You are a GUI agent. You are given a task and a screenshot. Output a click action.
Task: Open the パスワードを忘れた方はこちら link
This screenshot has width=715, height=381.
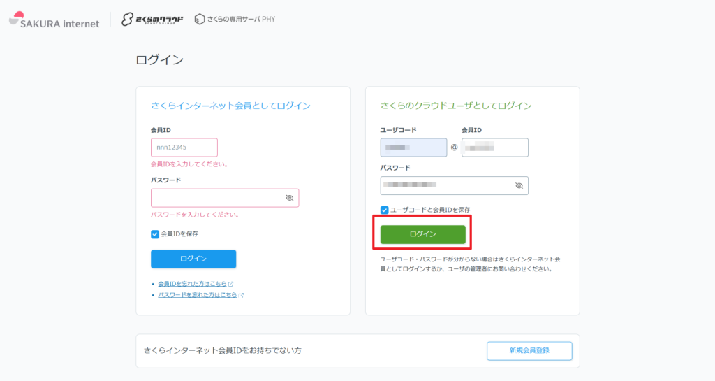[198, 295]
